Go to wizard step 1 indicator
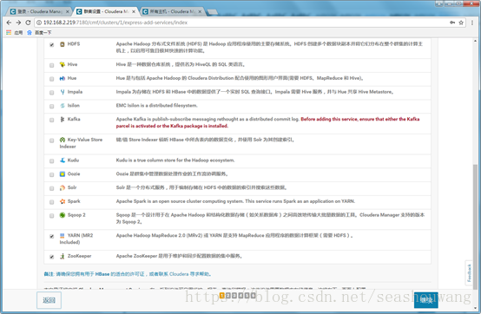 pyautogui.click(x=221, y=295)
